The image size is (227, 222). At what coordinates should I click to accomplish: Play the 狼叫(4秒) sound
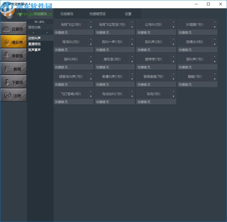pos(71,59)
